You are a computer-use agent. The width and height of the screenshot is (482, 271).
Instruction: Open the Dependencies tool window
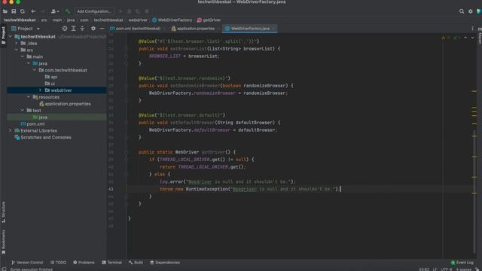(165, 263)
